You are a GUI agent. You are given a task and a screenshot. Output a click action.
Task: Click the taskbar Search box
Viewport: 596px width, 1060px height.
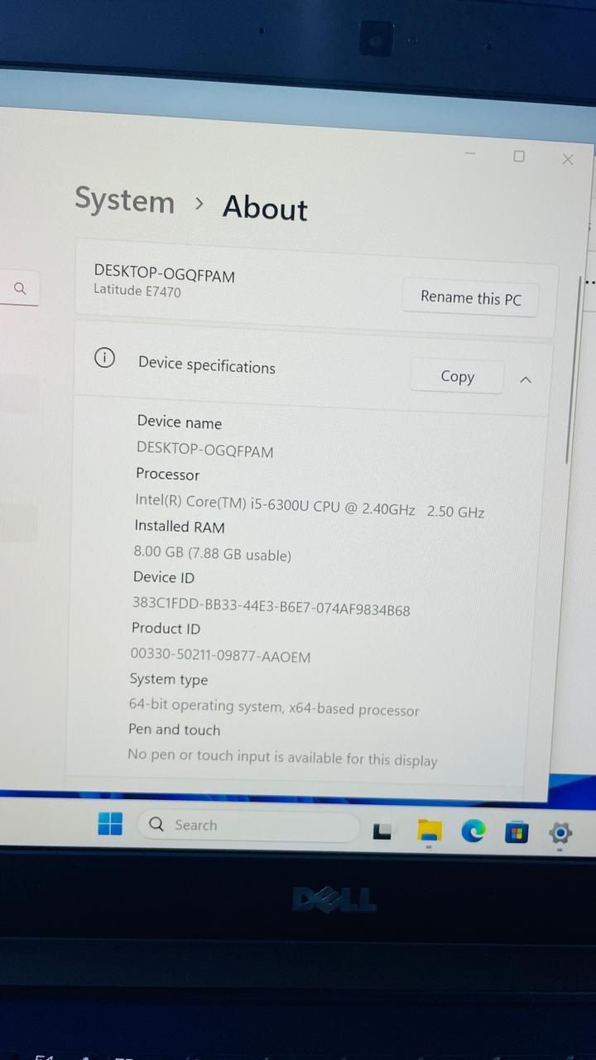(248, 826)
